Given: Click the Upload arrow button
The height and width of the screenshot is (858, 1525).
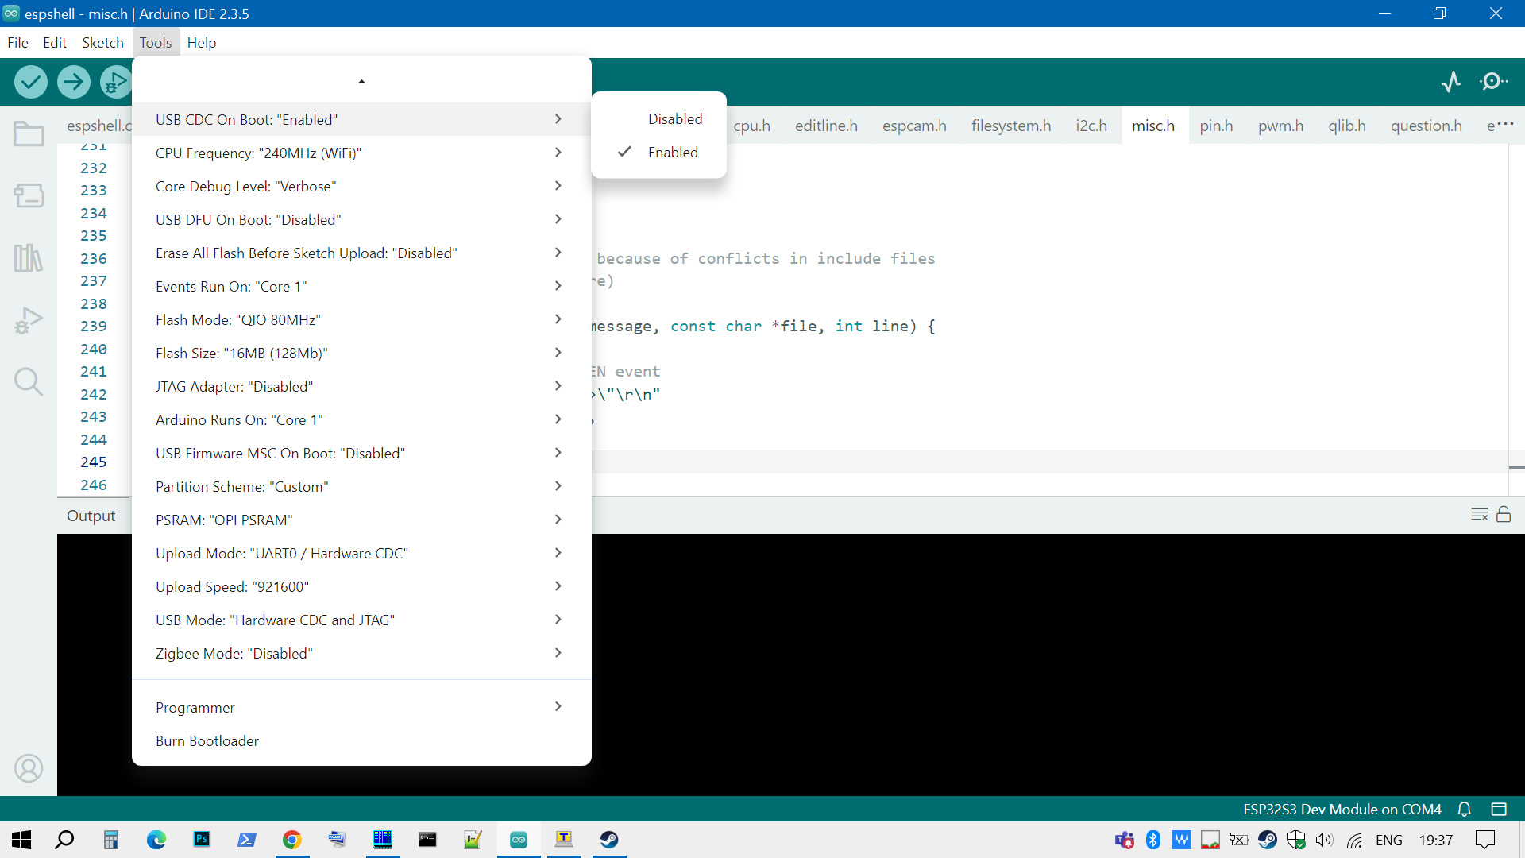Looking at the screenshot, I should [x=74, y=82].
